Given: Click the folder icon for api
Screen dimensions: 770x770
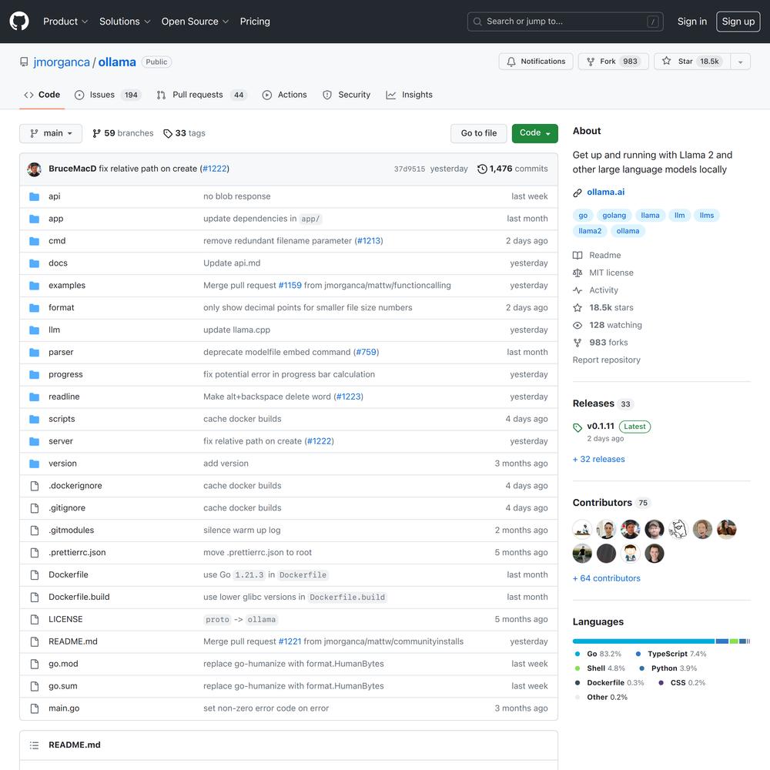Looking at the screenshot, I should pyautogui.click(x=34, y=196).
